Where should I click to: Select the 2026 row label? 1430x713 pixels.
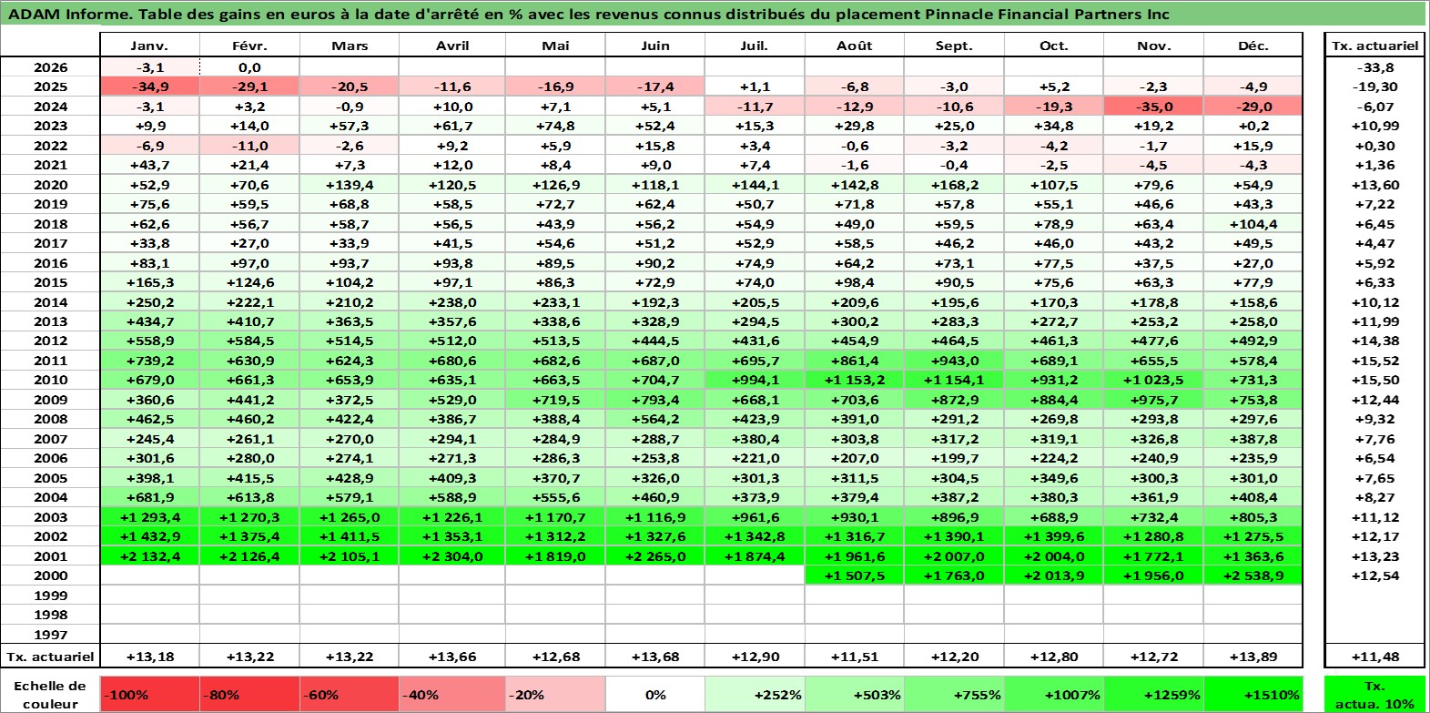point(50,67)
